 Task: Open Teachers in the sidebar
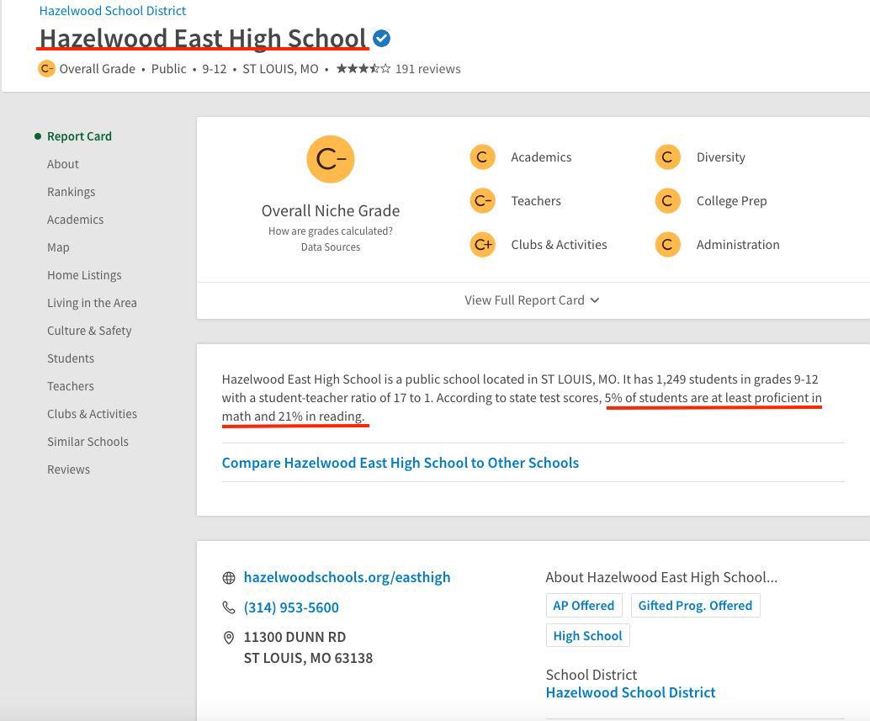pyautogui.click(x=71, y=386)
